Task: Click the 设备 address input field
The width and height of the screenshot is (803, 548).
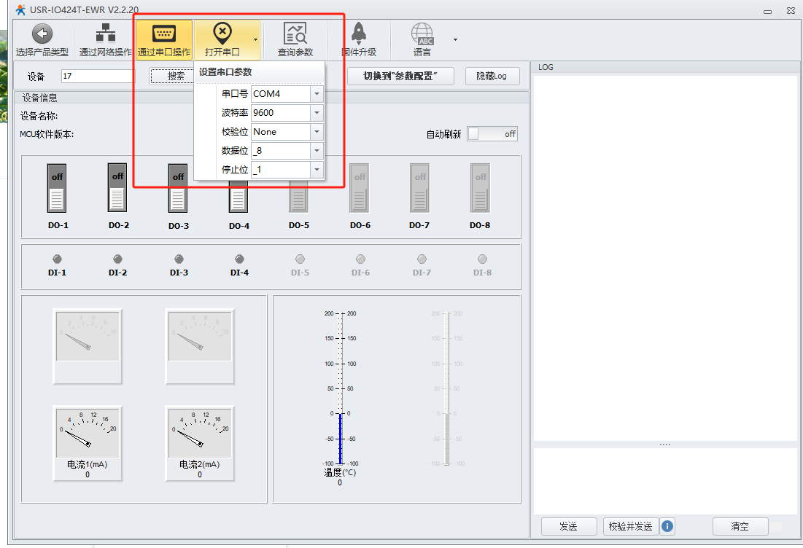Action: coord(98,76)
